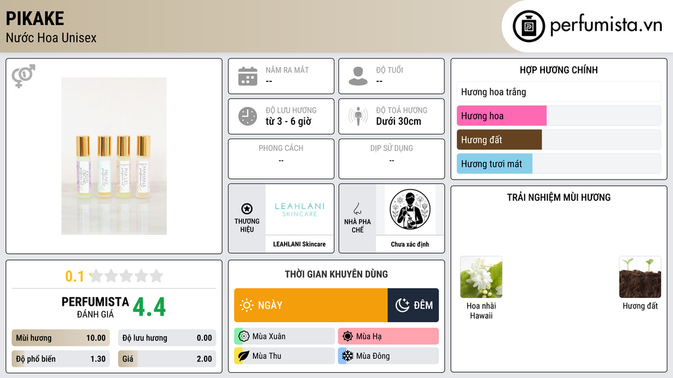Select the Mùa Xuân season tile
This screenshot has width=673, height=378.
(x=285, y=337)
